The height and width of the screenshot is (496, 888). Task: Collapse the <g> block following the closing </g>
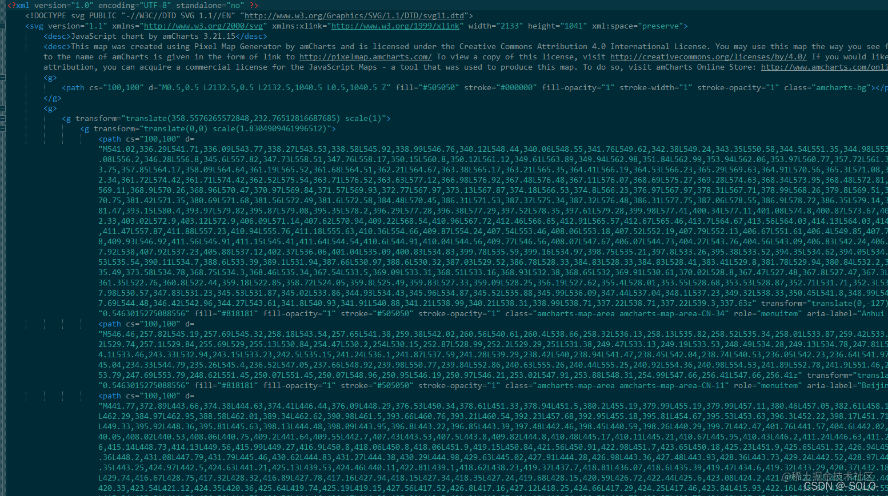[3, 108]
